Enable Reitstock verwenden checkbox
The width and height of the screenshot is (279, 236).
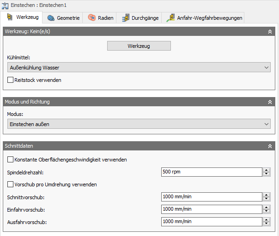point(11,80)
